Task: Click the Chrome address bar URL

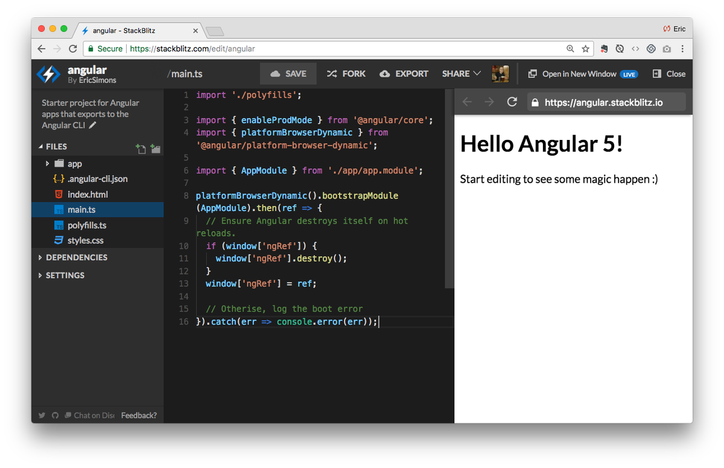Action: [x=192, y=49]
